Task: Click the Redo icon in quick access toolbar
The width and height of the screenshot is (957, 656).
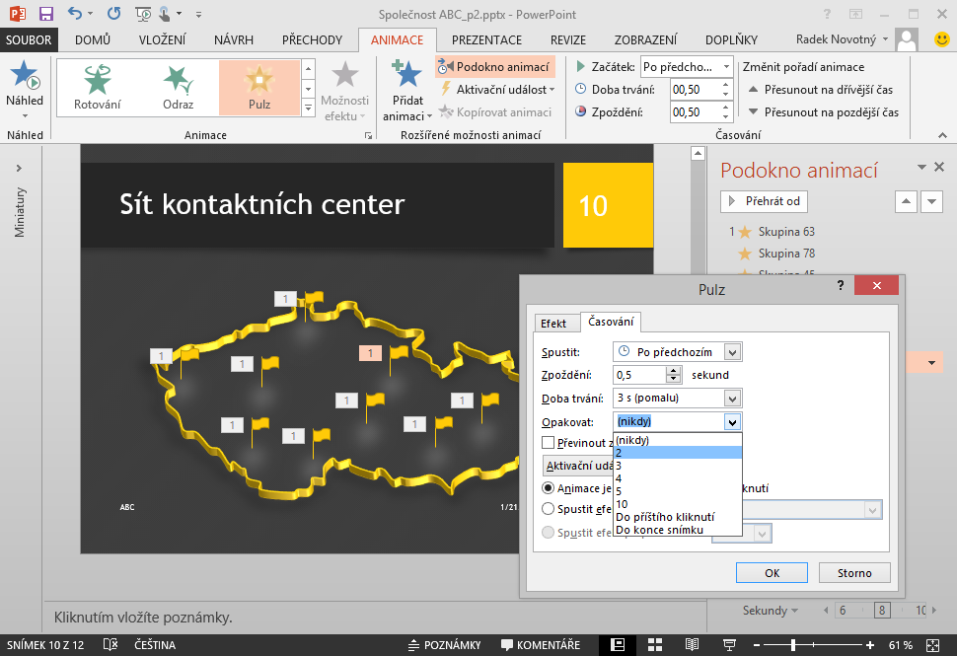Action: (x=113, y=14)
